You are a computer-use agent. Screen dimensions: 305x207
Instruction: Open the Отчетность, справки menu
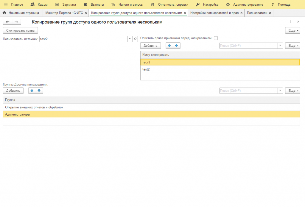point(173,4)
